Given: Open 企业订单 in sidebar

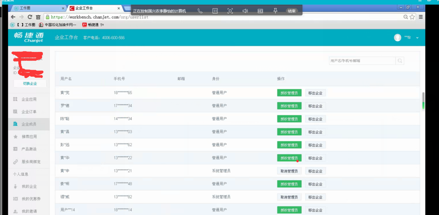Looking at the screenshot, I should [29, 112].
